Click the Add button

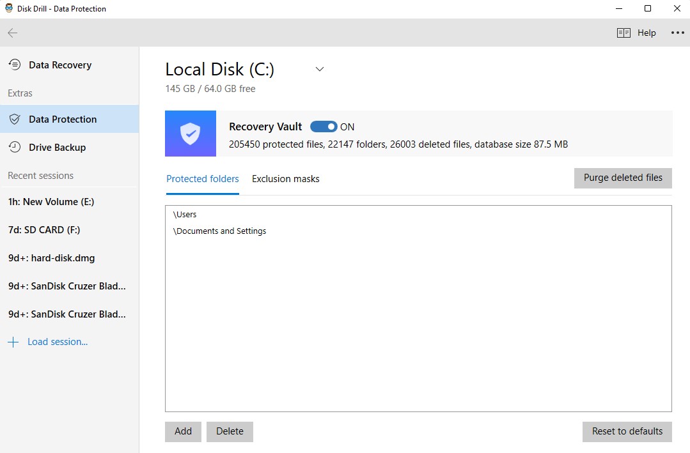(183, 431)
